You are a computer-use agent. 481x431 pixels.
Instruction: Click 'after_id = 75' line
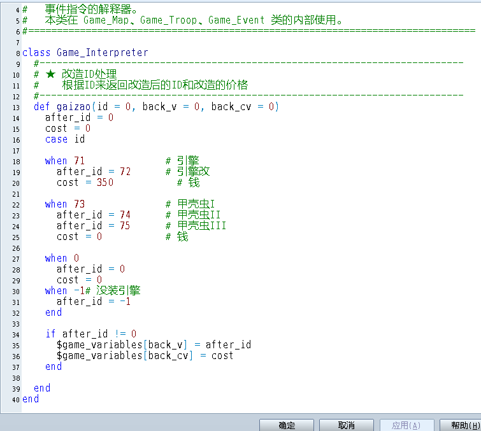(x=94, y=225)
